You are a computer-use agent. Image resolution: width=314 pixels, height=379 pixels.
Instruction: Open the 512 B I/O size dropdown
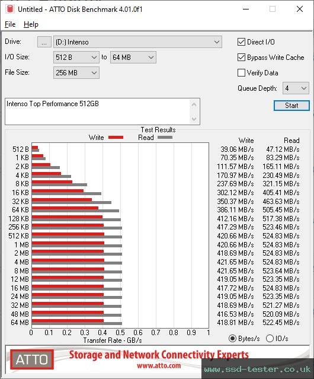[76, 58]
